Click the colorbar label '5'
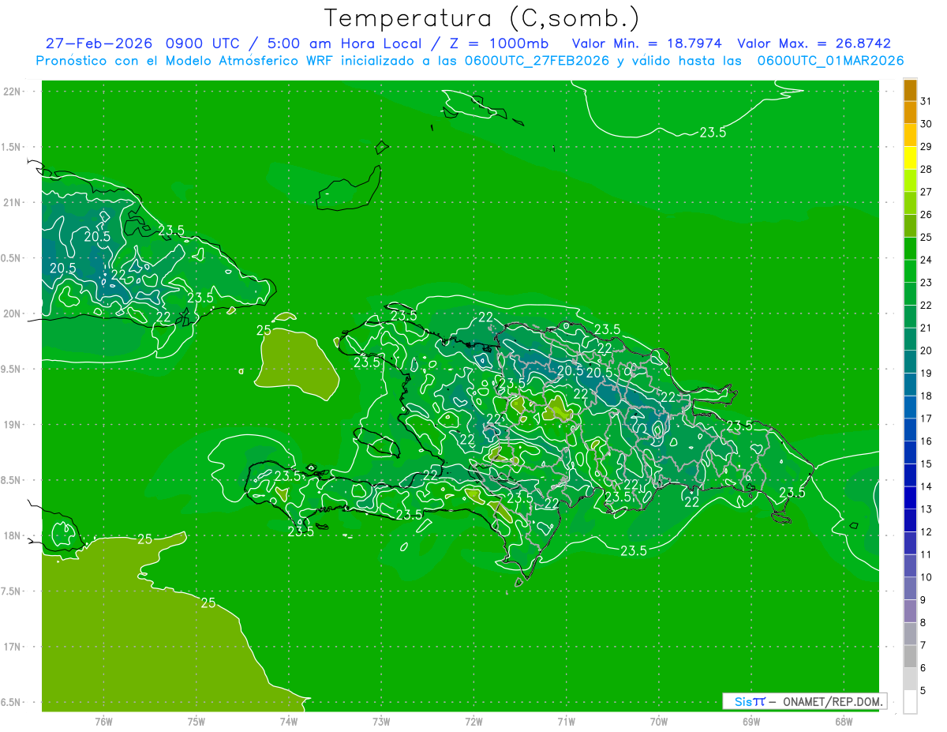The image size is (947, 732). 923,691
